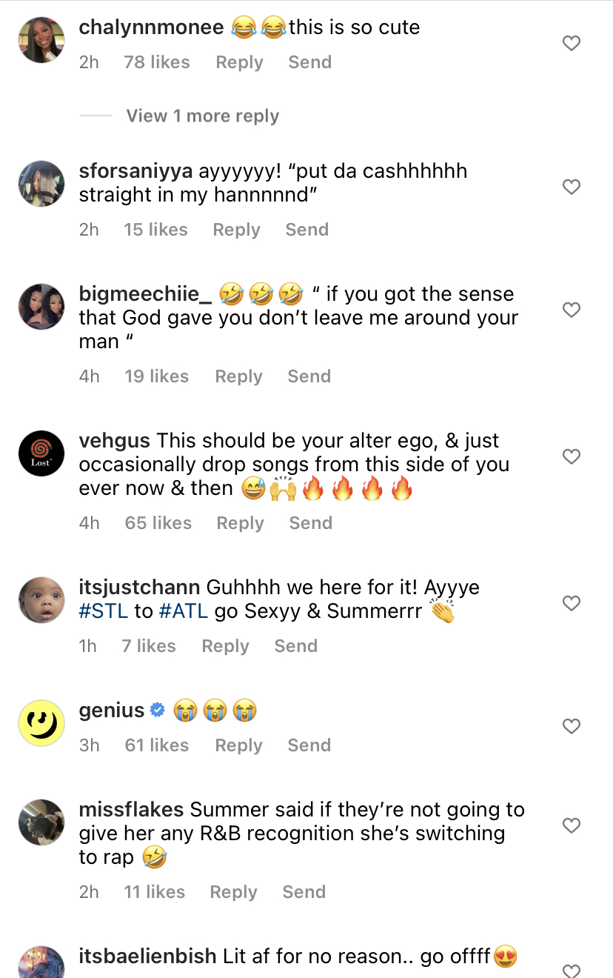Viewport: 613px width, 978px height.
Task: Like itsjustchann's comment using heart icon
Action: pyautogui.click(x=572, y=603)
